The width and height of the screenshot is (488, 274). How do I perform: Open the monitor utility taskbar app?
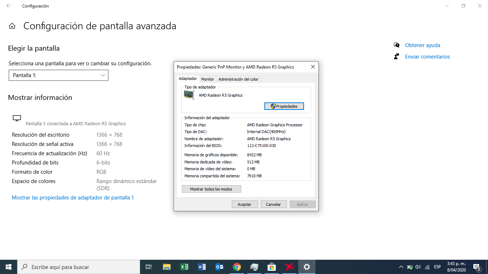pos(254,267)
